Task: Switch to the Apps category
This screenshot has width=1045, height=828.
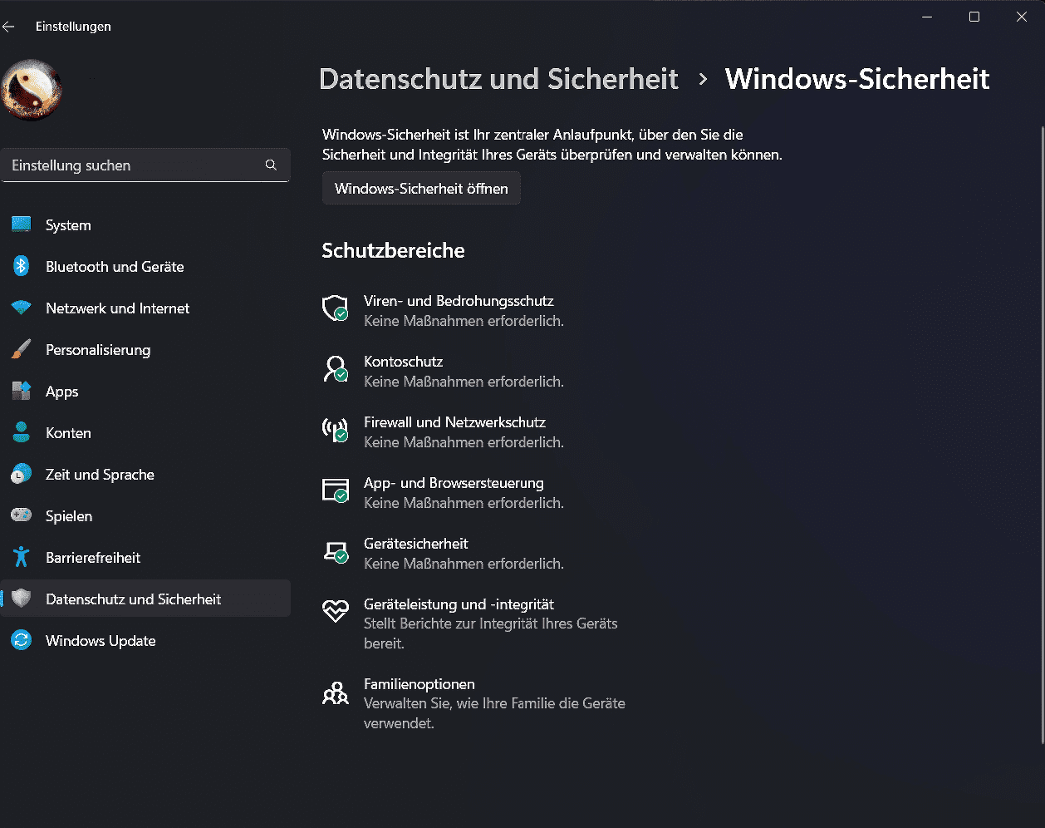Action: [x=61, y=392]
